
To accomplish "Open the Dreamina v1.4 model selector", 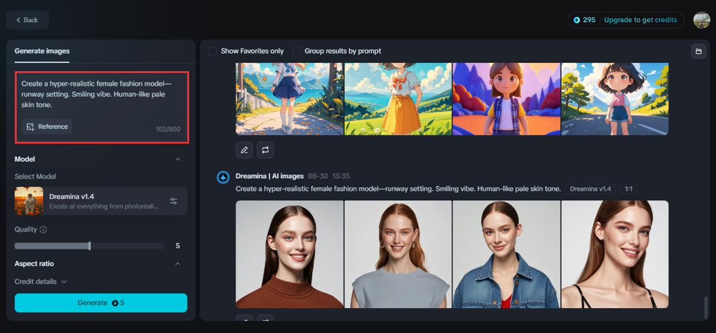I will coord(101,201).
